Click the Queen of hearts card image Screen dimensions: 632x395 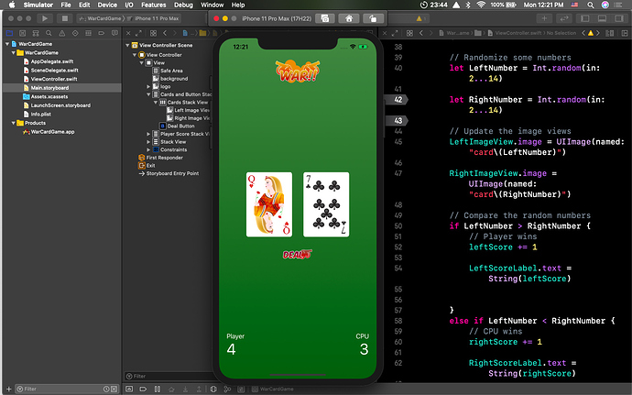pos(269,204)
